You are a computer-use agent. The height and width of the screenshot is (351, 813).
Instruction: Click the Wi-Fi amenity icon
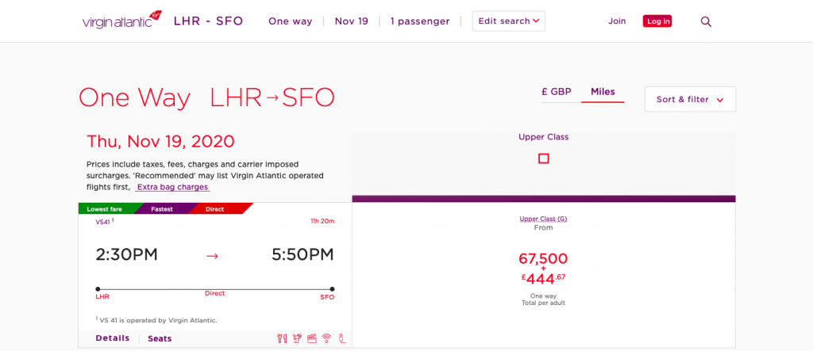coord(326,339)
